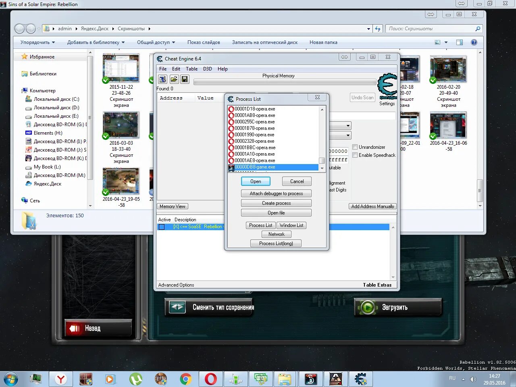This screenshot has width=516, height=387.
Task: Click the Memory View button
Action: [x=172, y=206]
